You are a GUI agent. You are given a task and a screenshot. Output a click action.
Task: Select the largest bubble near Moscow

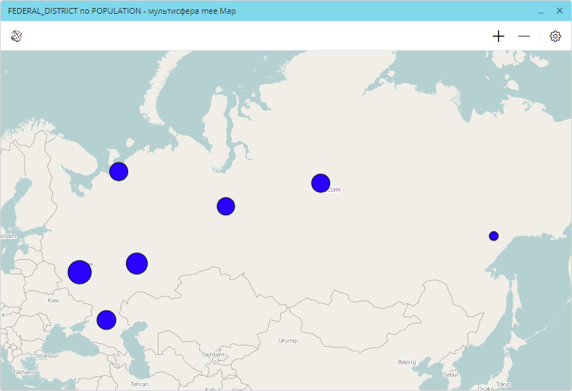click(80, 272)
